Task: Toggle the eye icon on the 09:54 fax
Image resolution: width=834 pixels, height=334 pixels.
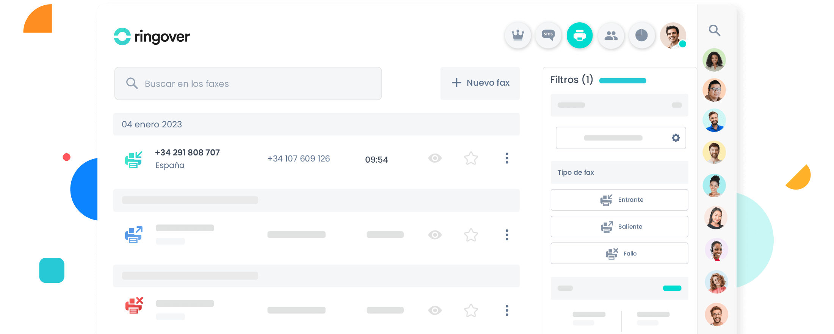Action: coord(435,158)
